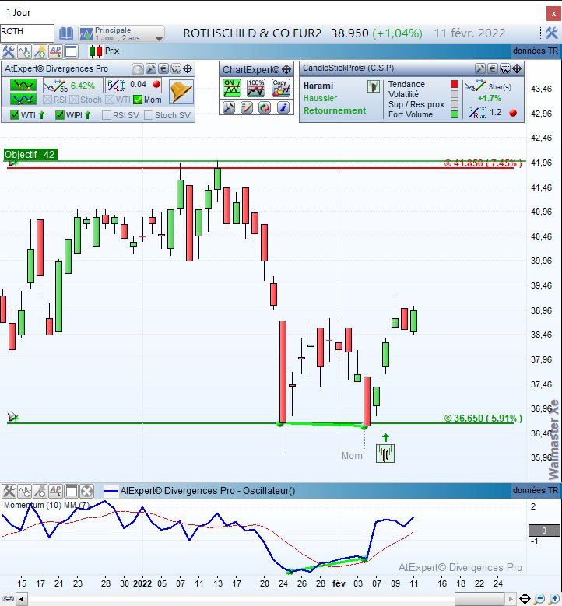Click chart-window icon in Divergences Pro header
Viewport: 562px width, 606px height.
(176, 68)
